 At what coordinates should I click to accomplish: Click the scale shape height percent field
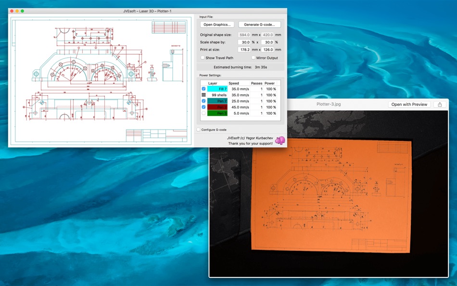[x=267, y=42]
